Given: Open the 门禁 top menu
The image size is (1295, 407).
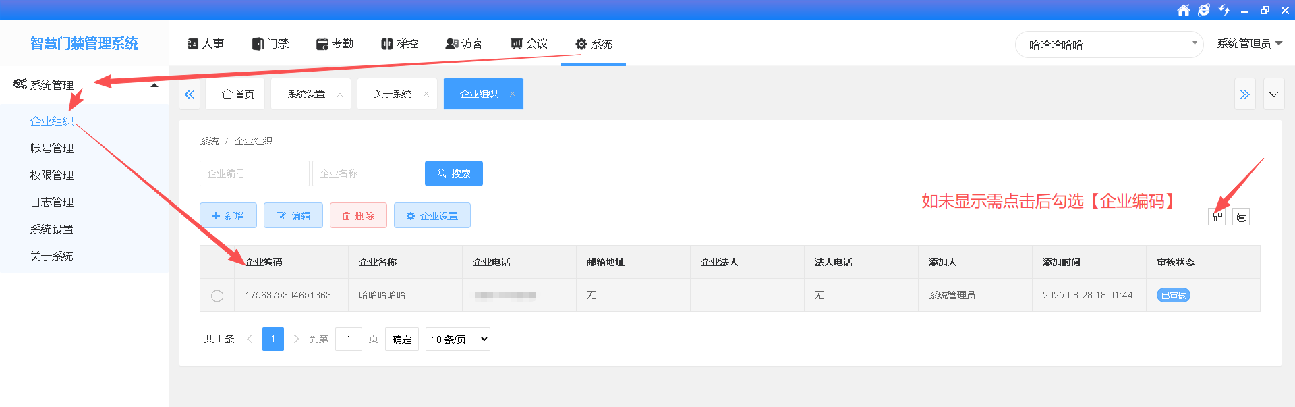Looking at the screenshot, I should pos(270,44).
